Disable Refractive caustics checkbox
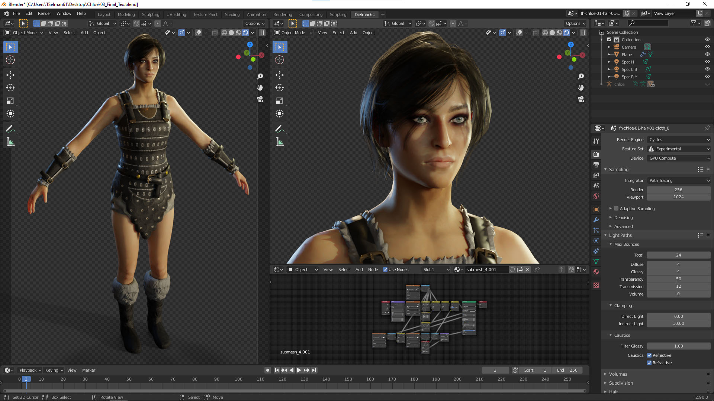The image size is (714, 401). pyautogui.click(x=649, y=363)
